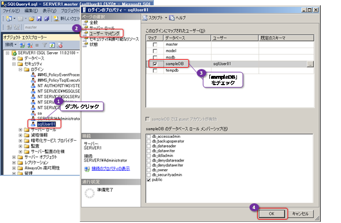Expand the サーバー オブジェクト folder
The height and width of the screenshot is (223, 341).
[14, 157]
